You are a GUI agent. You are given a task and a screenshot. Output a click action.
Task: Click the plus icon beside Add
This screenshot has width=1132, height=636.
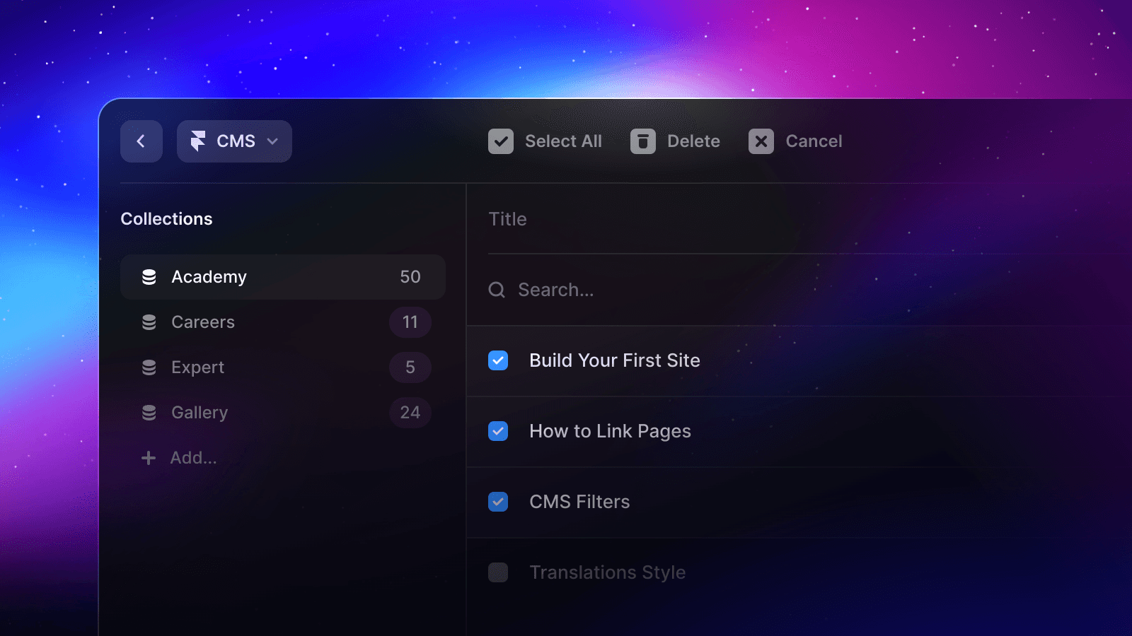coord(149,458)
